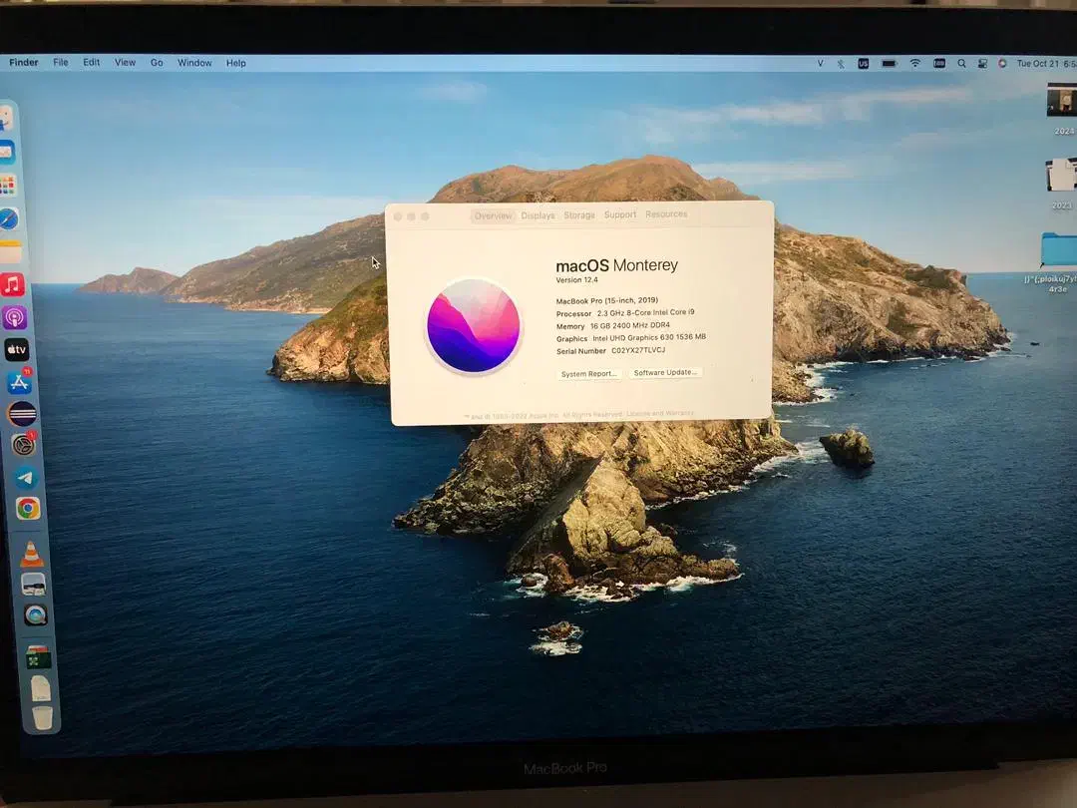Open Control Center from menu bar
The width and height of the screenshot is (1077, 808).
point(983,63)
